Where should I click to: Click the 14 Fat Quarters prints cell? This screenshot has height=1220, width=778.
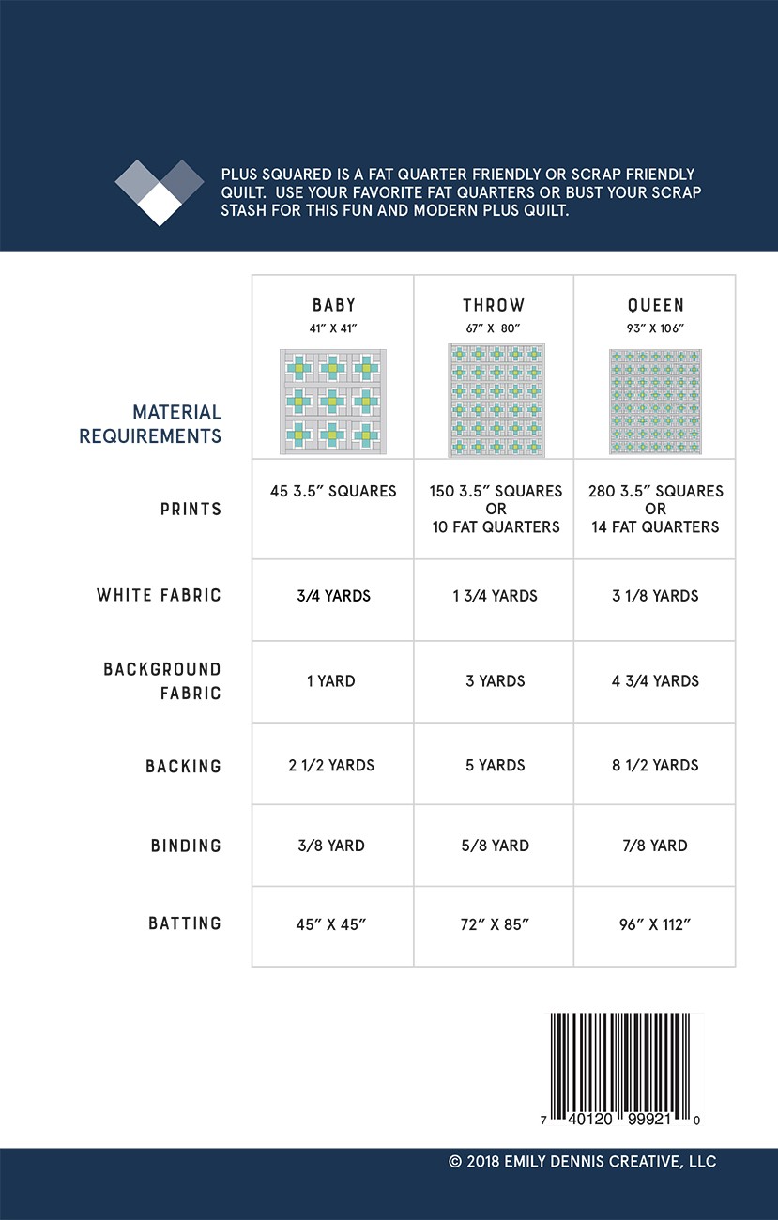click(x=655, y=527)
